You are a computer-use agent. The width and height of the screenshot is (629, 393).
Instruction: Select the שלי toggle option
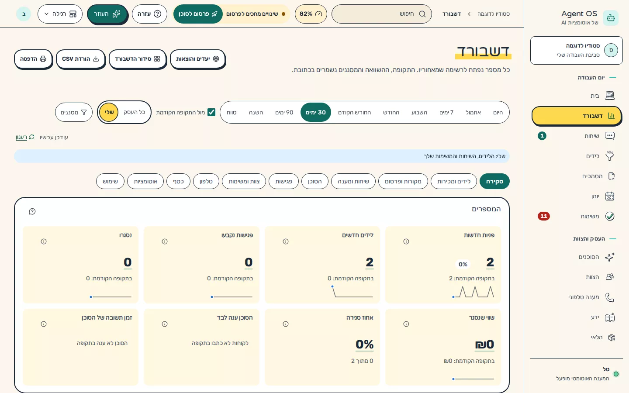[109, 112]
